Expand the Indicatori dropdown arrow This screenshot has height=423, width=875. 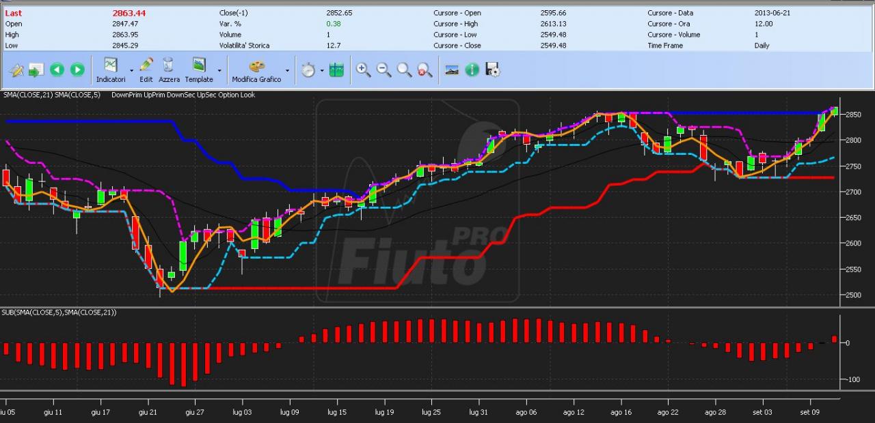point(131,70)
